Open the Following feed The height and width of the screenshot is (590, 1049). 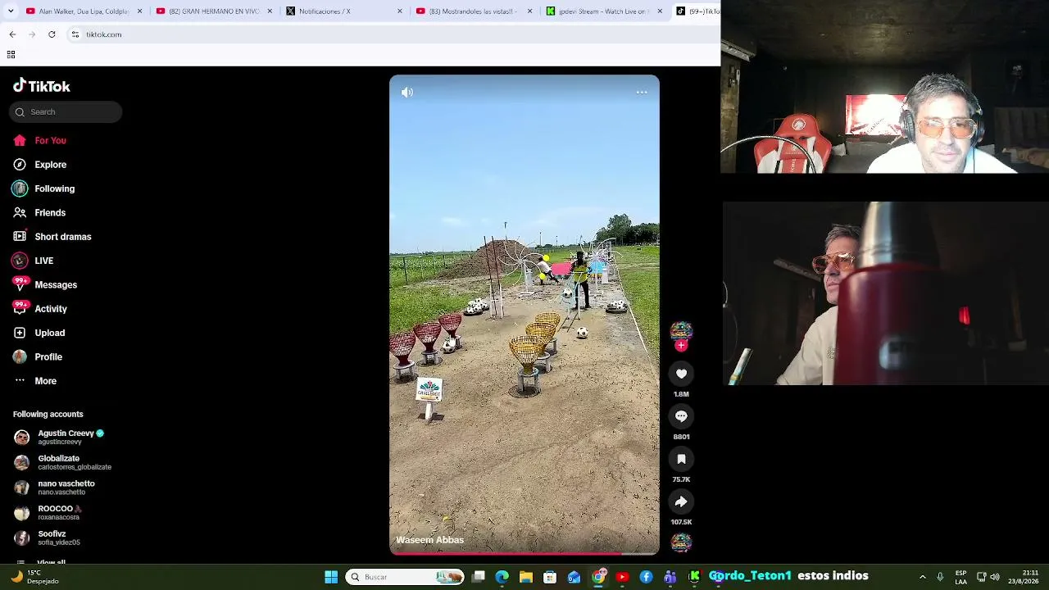click(x=55, y=188)
